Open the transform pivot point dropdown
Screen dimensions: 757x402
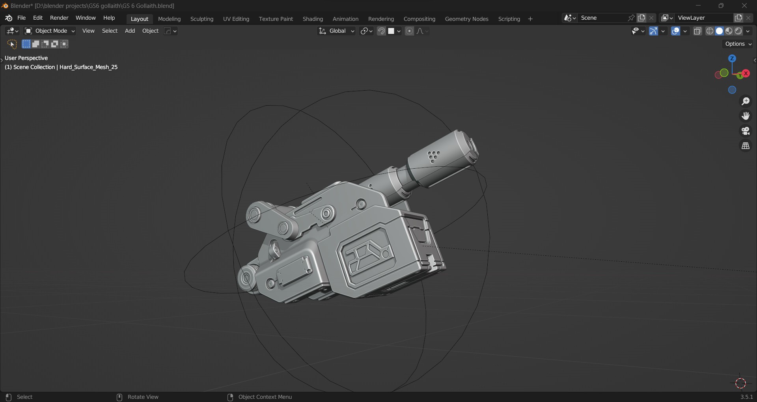(x=366, y=31)
